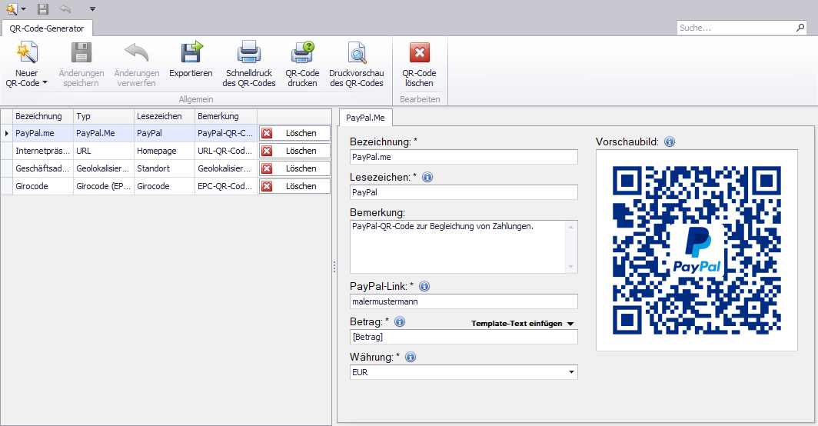Screen dimensions: 818x426
Task: Click the search magnifier icon
Action: [800, 27]
